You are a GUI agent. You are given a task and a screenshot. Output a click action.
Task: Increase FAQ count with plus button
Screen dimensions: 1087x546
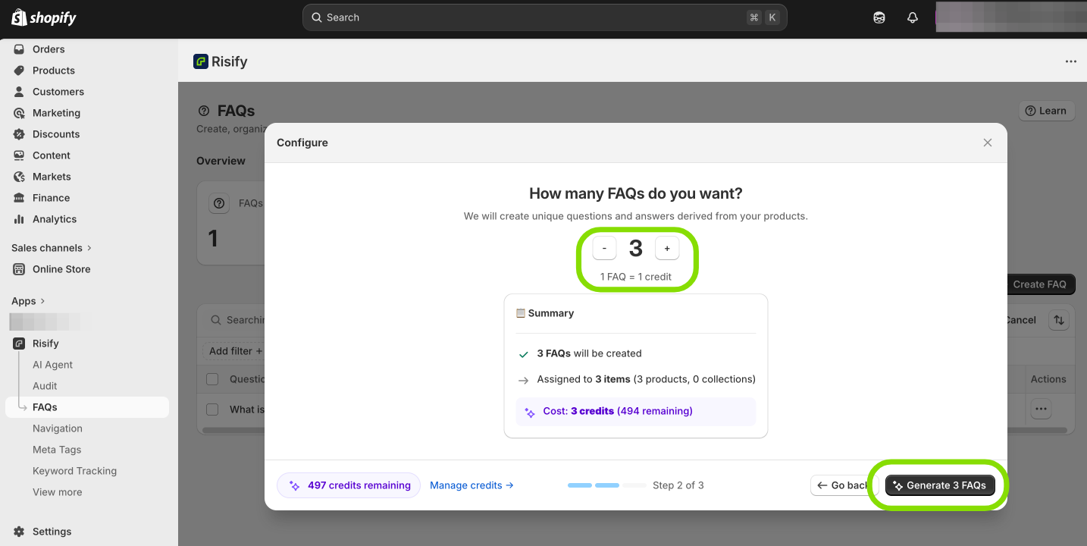[667, 249]
